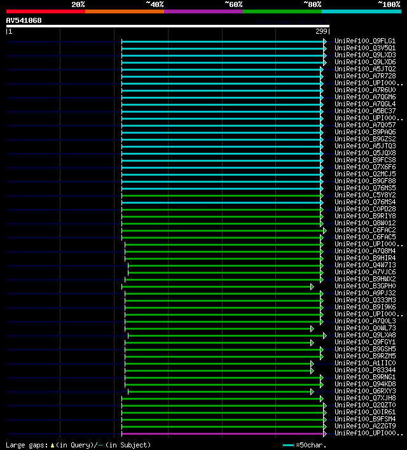Viewport: 407px width, 450px height.
Task: Click the green ~80% identity color band
Action: 282,11
